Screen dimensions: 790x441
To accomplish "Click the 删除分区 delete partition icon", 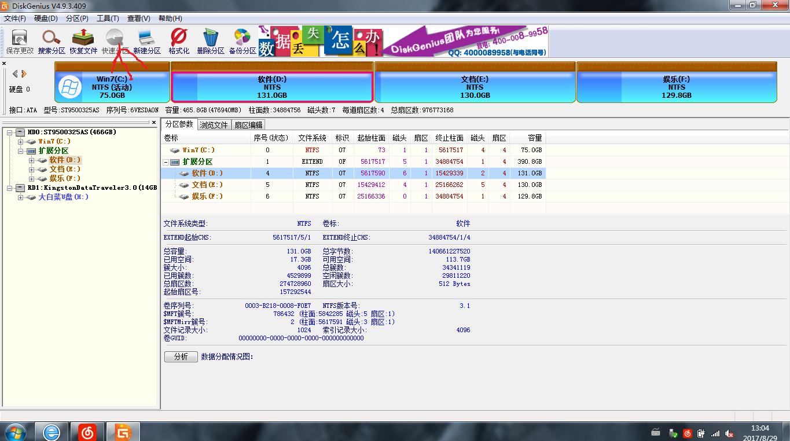I will point(211,41).
